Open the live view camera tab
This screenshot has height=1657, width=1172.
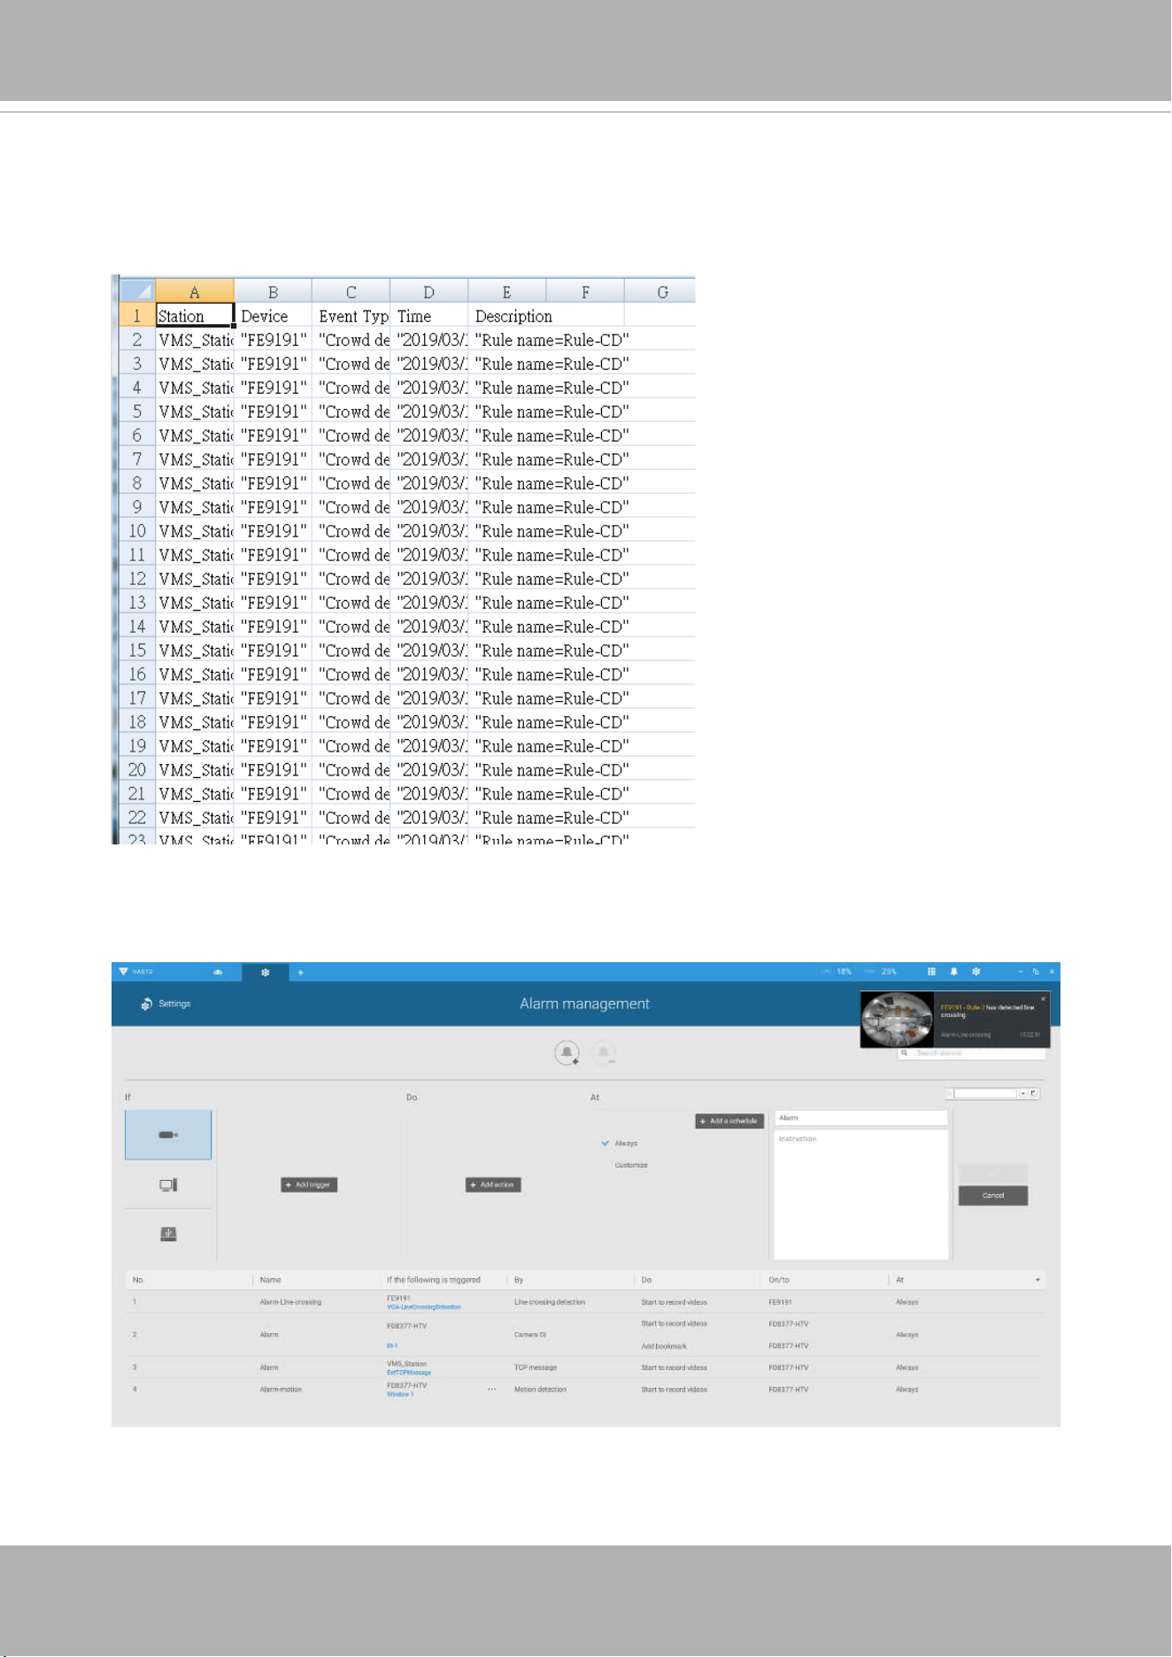coord(218,972)
